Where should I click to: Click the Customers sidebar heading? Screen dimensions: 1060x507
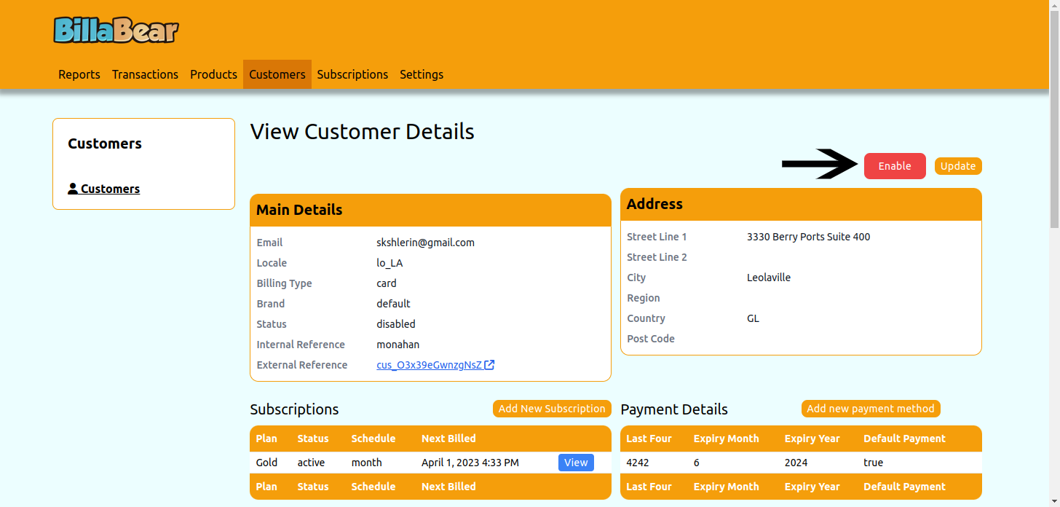point(105,144)
